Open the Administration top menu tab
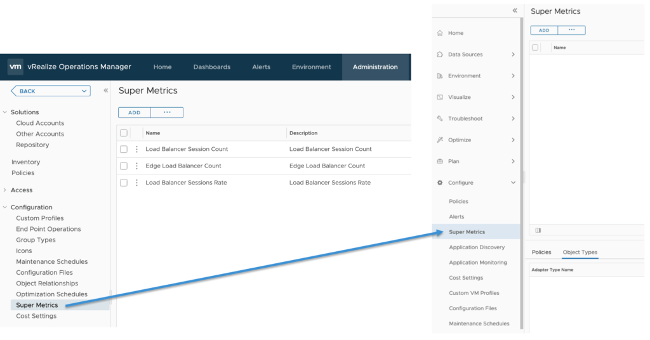This screenshot has width=650, height=340. click(x=375, y=67)
